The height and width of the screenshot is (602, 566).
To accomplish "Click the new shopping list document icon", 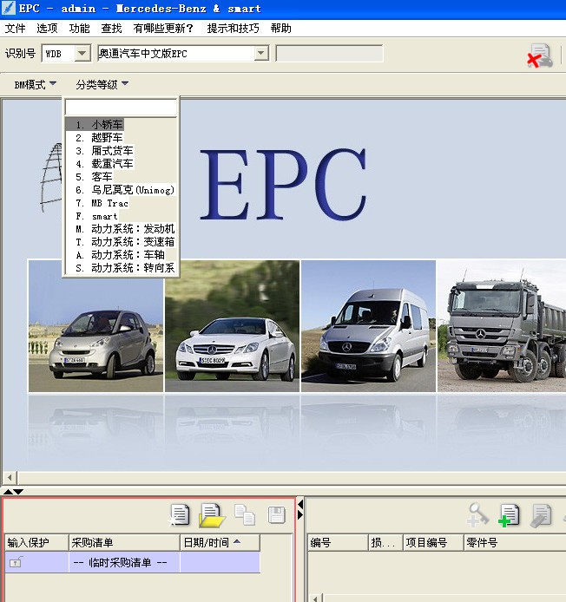I will 179,515.
